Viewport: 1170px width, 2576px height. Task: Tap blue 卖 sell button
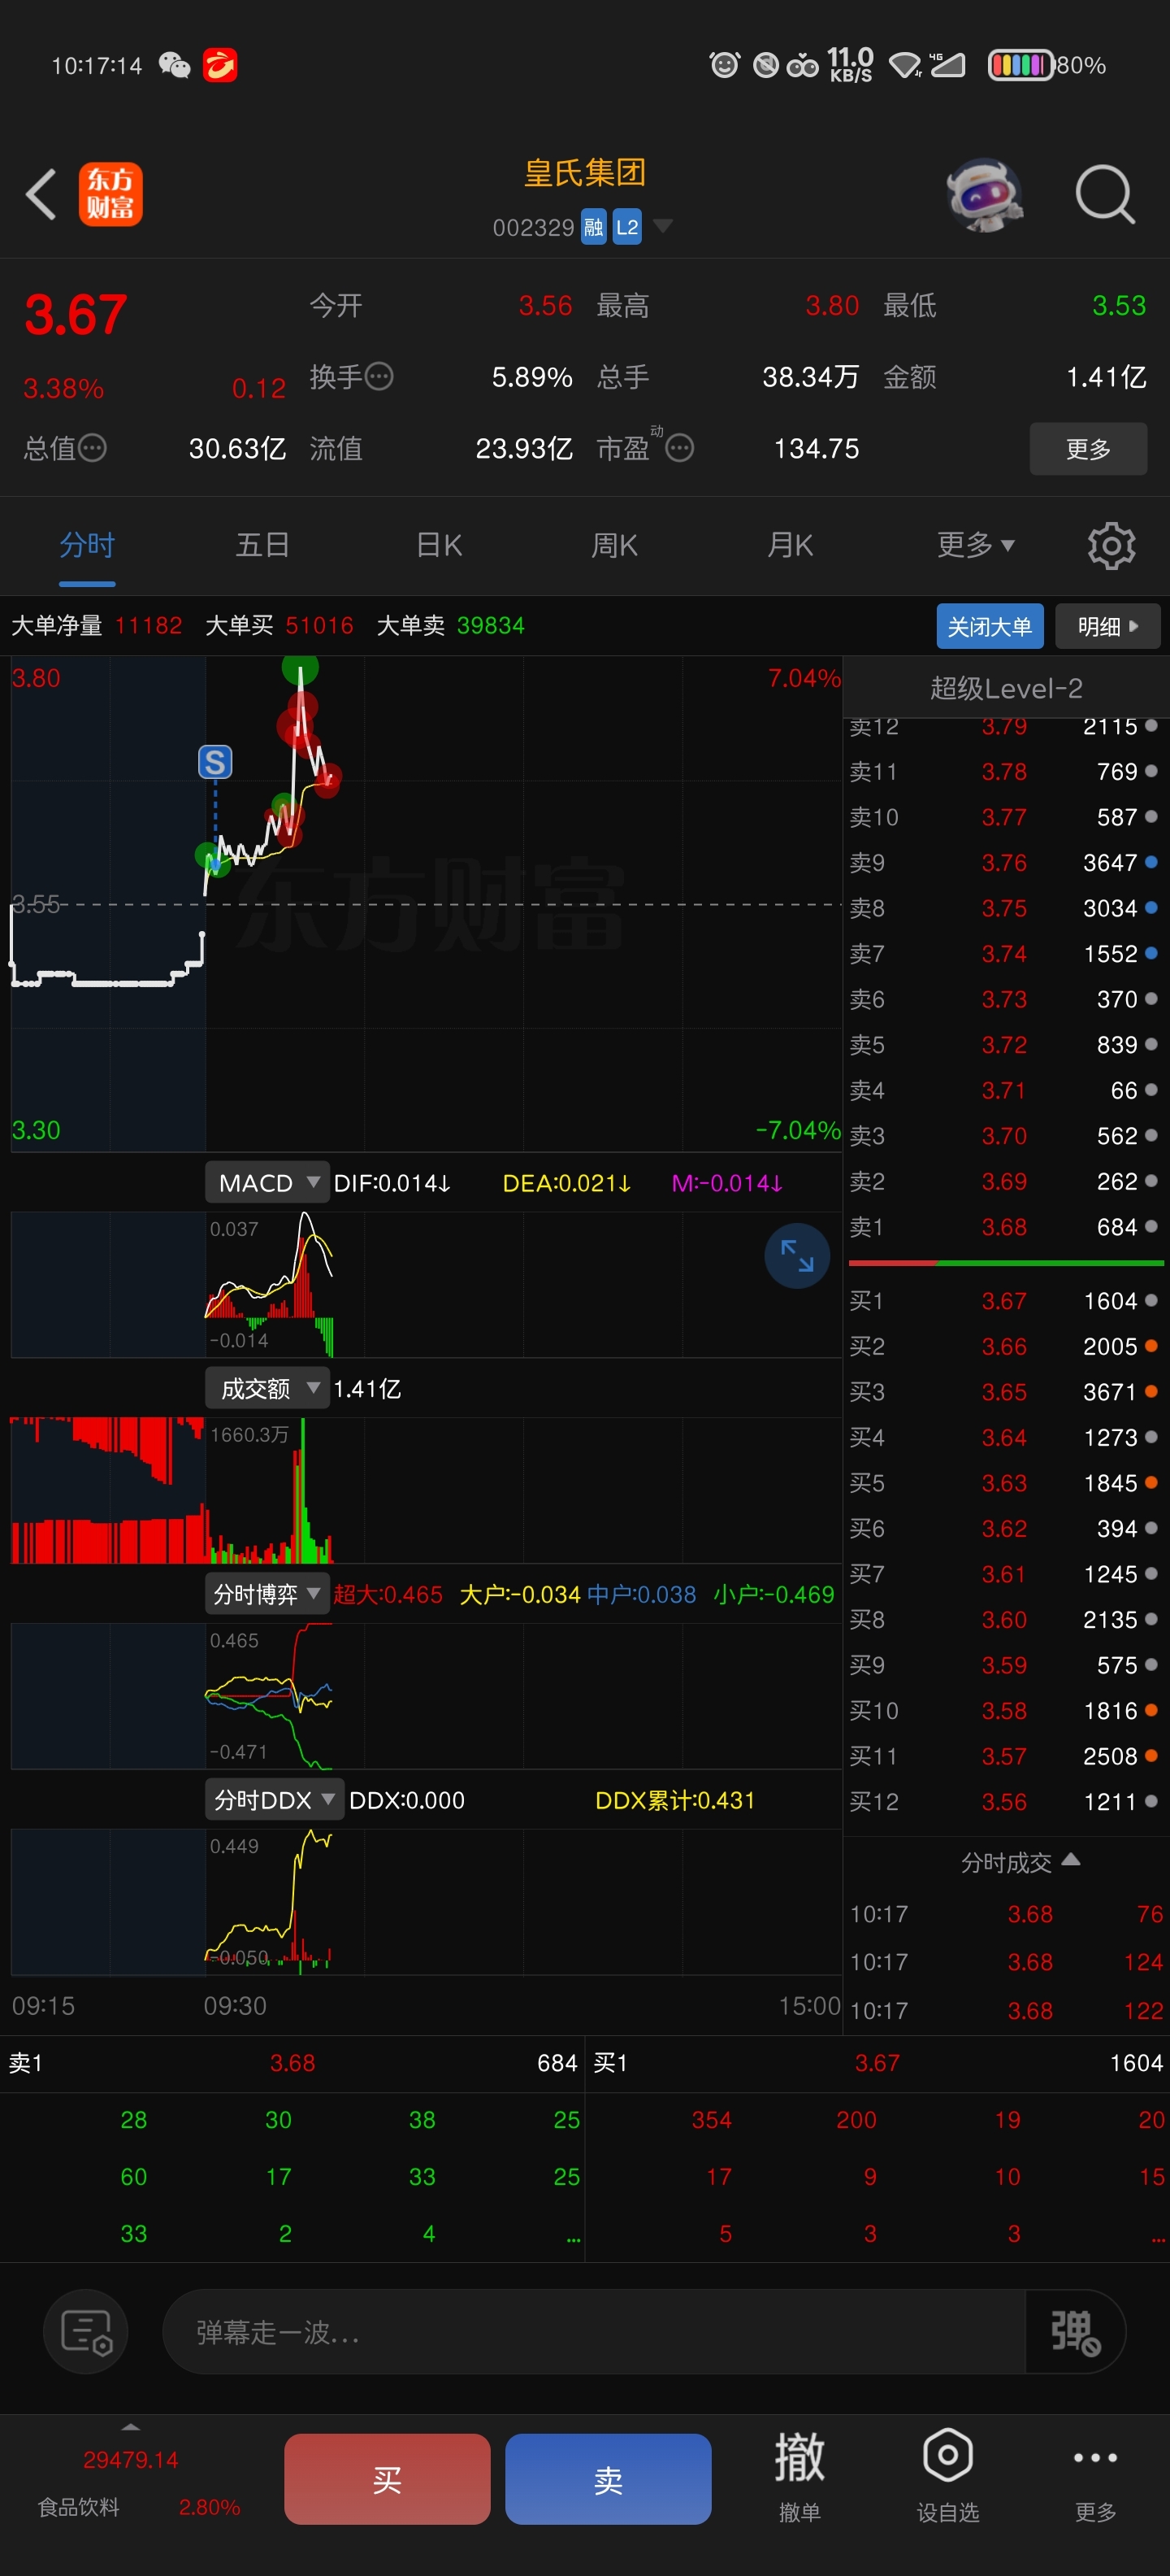click(608, 2478)
